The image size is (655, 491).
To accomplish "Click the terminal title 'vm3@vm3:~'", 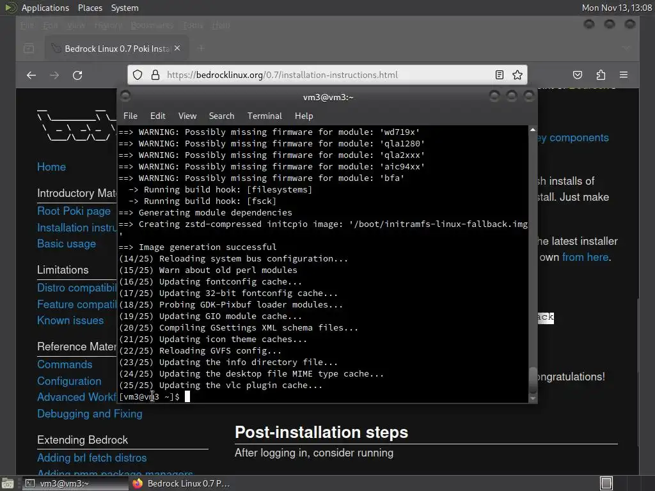I will (x=328, y=97).
